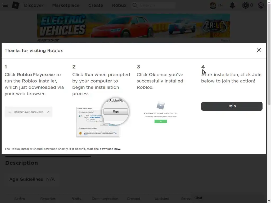Select Robux in the top navigation
The width and height of the screenshot is (271, 203).
[119, 5]
